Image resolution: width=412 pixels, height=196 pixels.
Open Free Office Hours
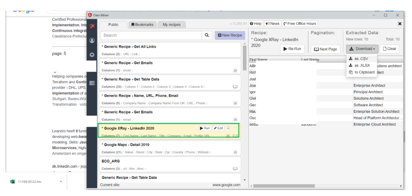tap(300, 24)
